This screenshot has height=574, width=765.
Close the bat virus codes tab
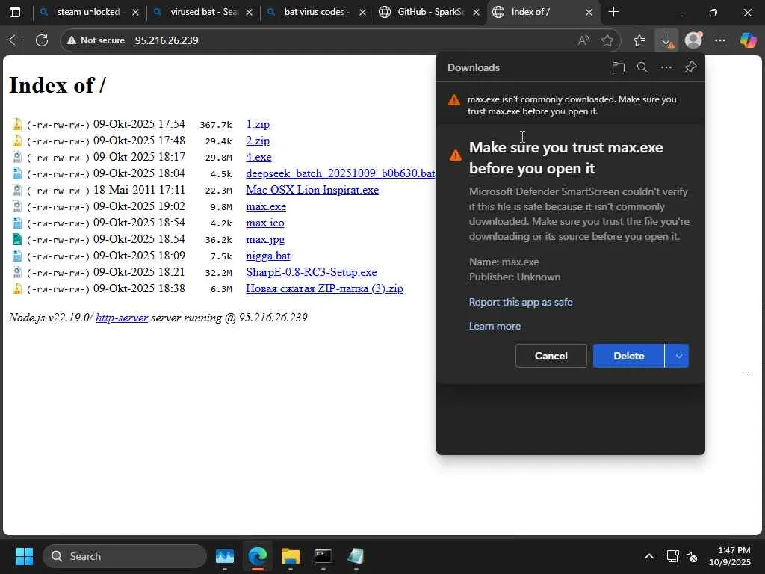tap(362, 12)
